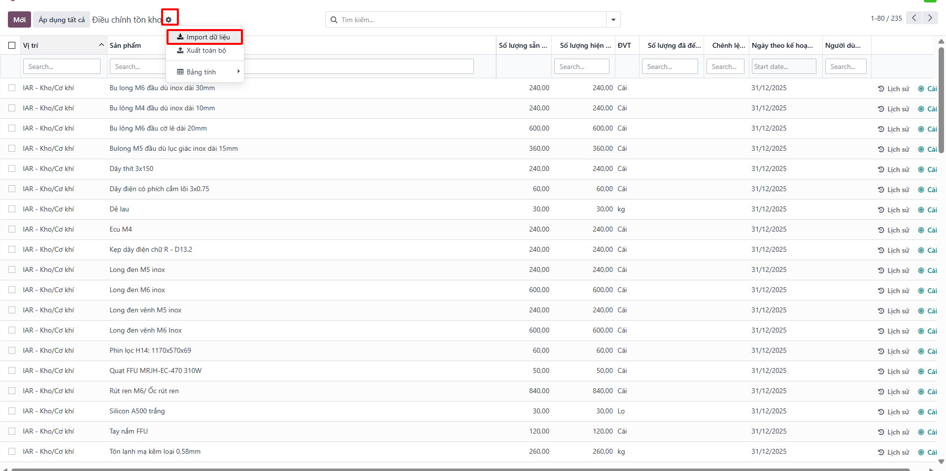Select checkbox for Dây điện có phích cắm row
This screenshot has height=471, width=946.
pos(12,189)
